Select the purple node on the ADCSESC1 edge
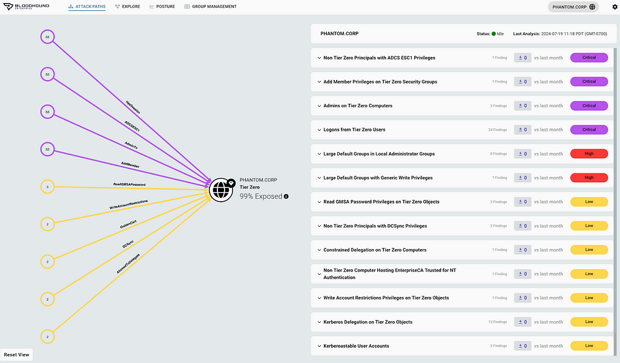This screenshot has height=363, width=620. (x=47, y=74)
